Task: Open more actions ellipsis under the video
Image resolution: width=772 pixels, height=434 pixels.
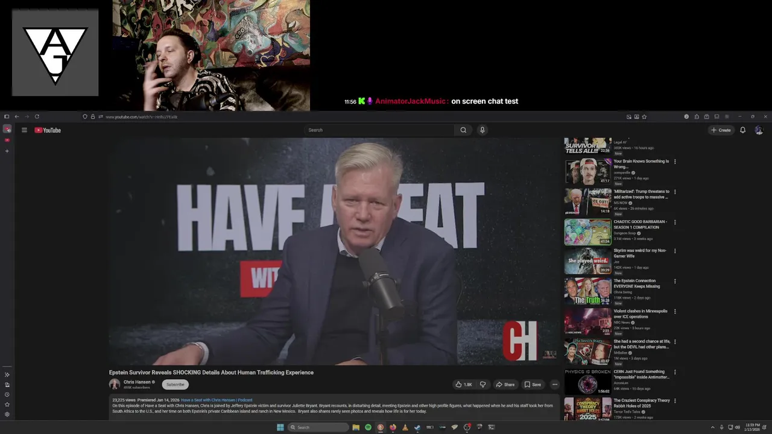Action: [555, 385]
